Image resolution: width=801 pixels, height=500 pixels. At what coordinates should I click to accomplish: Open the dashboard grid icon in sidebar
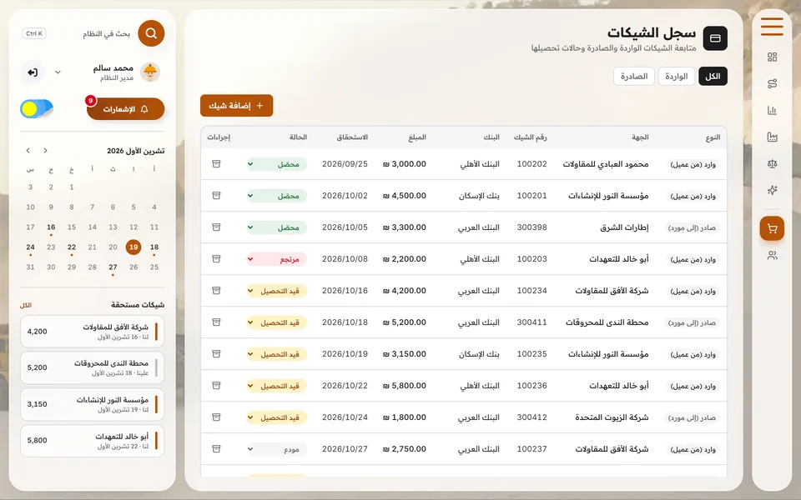click(x=772, y=57)
